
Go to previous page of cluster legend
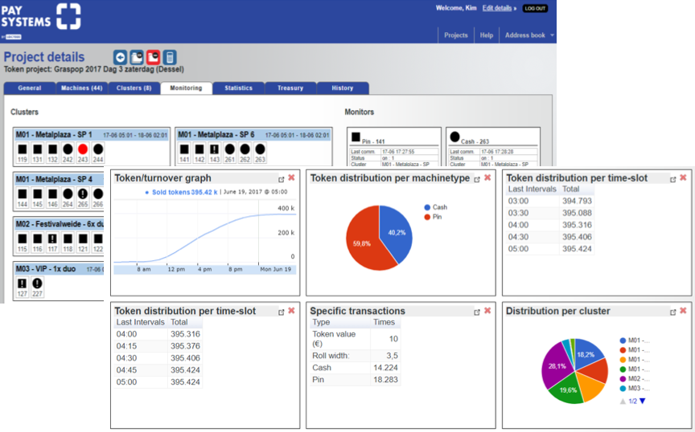623,401
